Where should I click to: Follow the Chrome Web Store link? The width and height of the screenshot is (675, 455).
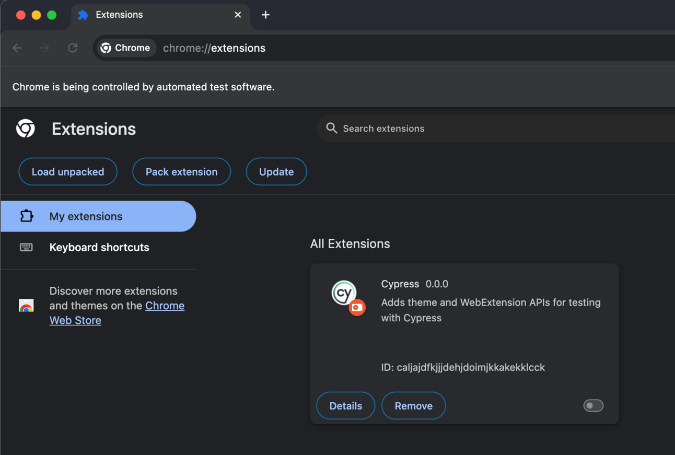(117, 313)
